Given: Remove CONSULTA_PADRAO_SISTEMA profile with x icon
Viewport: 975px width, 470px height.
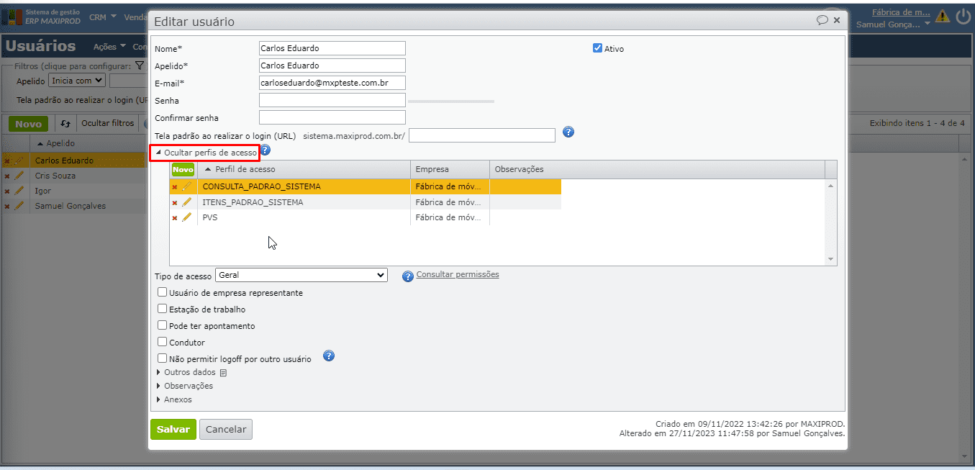Looking at the screenshot, I should coord(175,187).
